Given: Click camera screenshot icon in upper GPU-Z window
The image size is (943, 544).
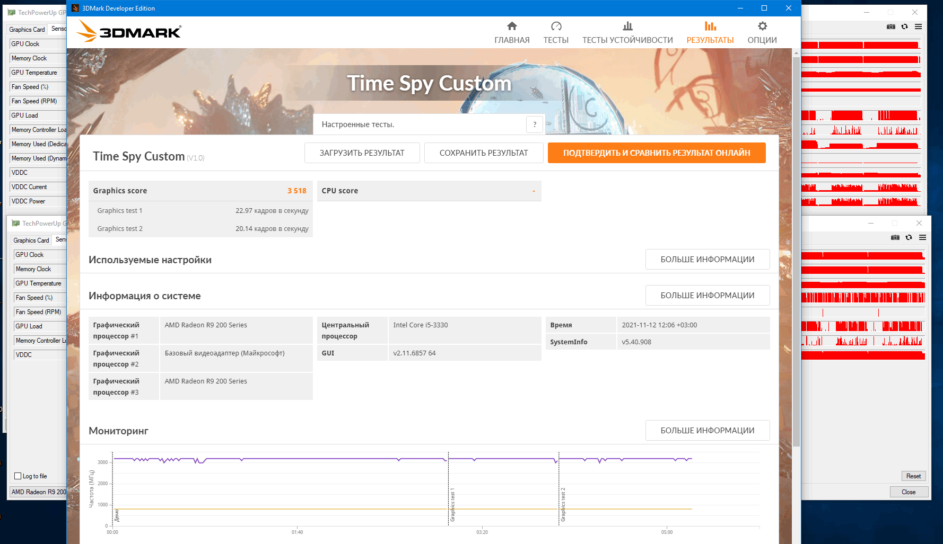Looking at the screenshot, I should [891, 26].
